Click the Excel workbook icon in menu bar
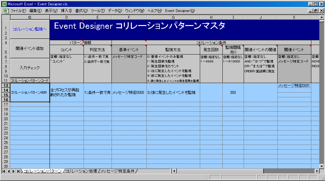The width and height of the screenshot is (325, 181). (x=6, y=10)
